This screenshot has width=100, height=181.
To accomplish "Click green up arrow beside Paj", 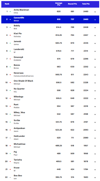I will (10, 154).
